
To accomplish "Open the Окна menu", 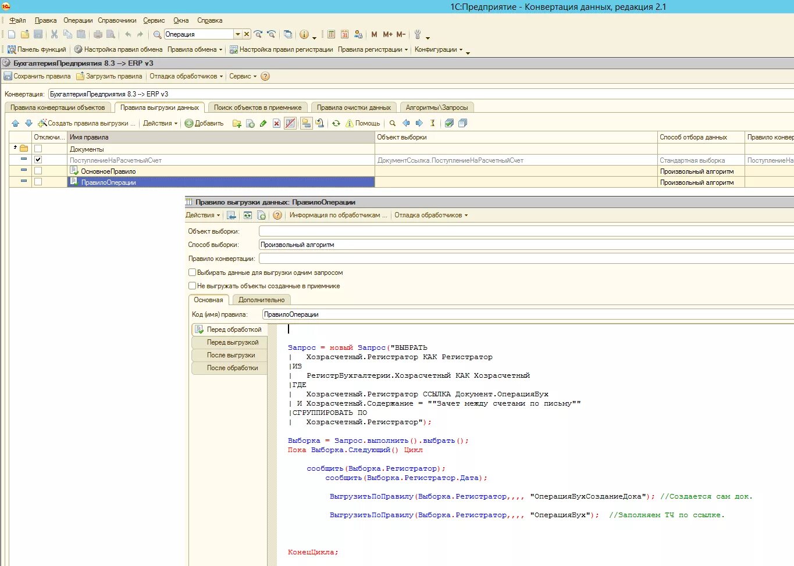I will coord(181,20).
